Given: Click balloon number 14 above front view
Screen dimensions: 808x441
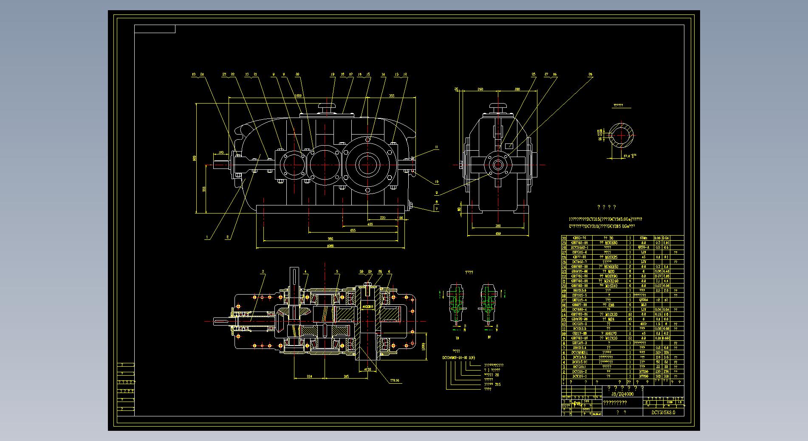Looking at the screenshot, I should (383, 74).
